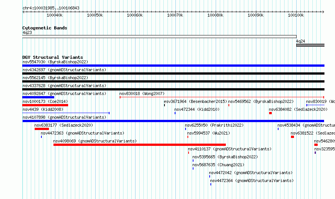335x199 pixels.
Task: Click esv3671964 (Besenbacher2015) label
Action: pyautogui.click(x=195, y=101)
